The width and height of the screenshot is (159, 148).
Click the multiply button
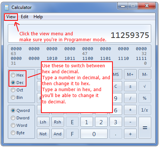tap(130, 110)
